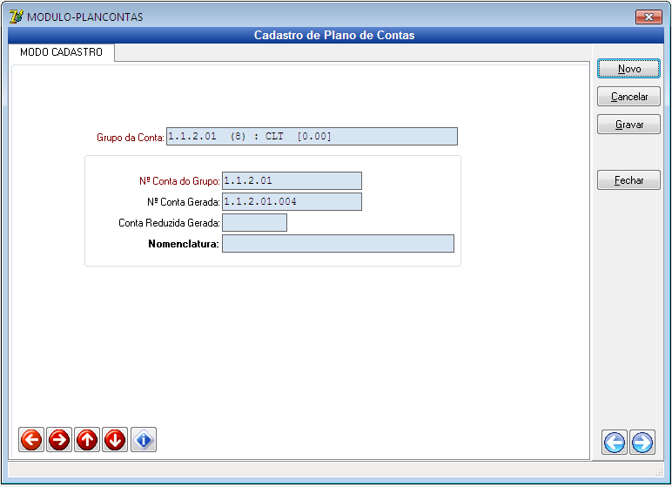Go forward with the blue right arrow

pos(642,443)
